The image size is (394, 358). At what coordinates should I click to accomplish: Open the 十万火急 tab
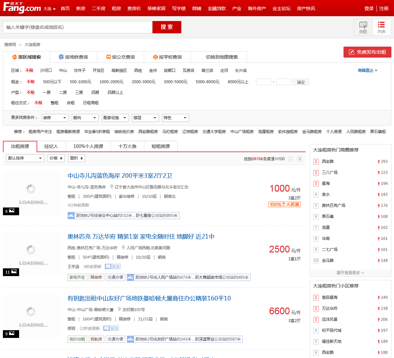pos(127,146)
